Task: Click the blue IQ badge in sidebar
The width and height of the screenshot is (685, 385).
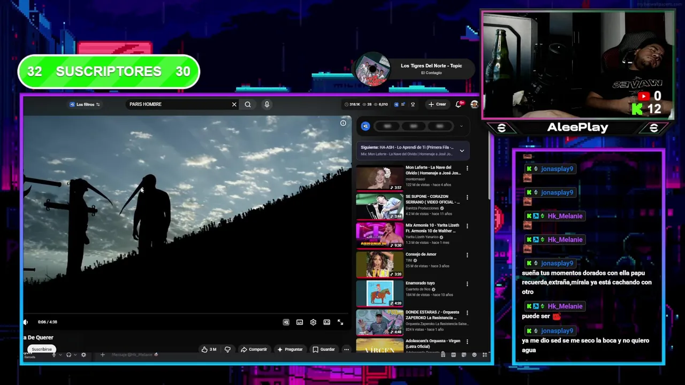Action: (x=366, y=126)
